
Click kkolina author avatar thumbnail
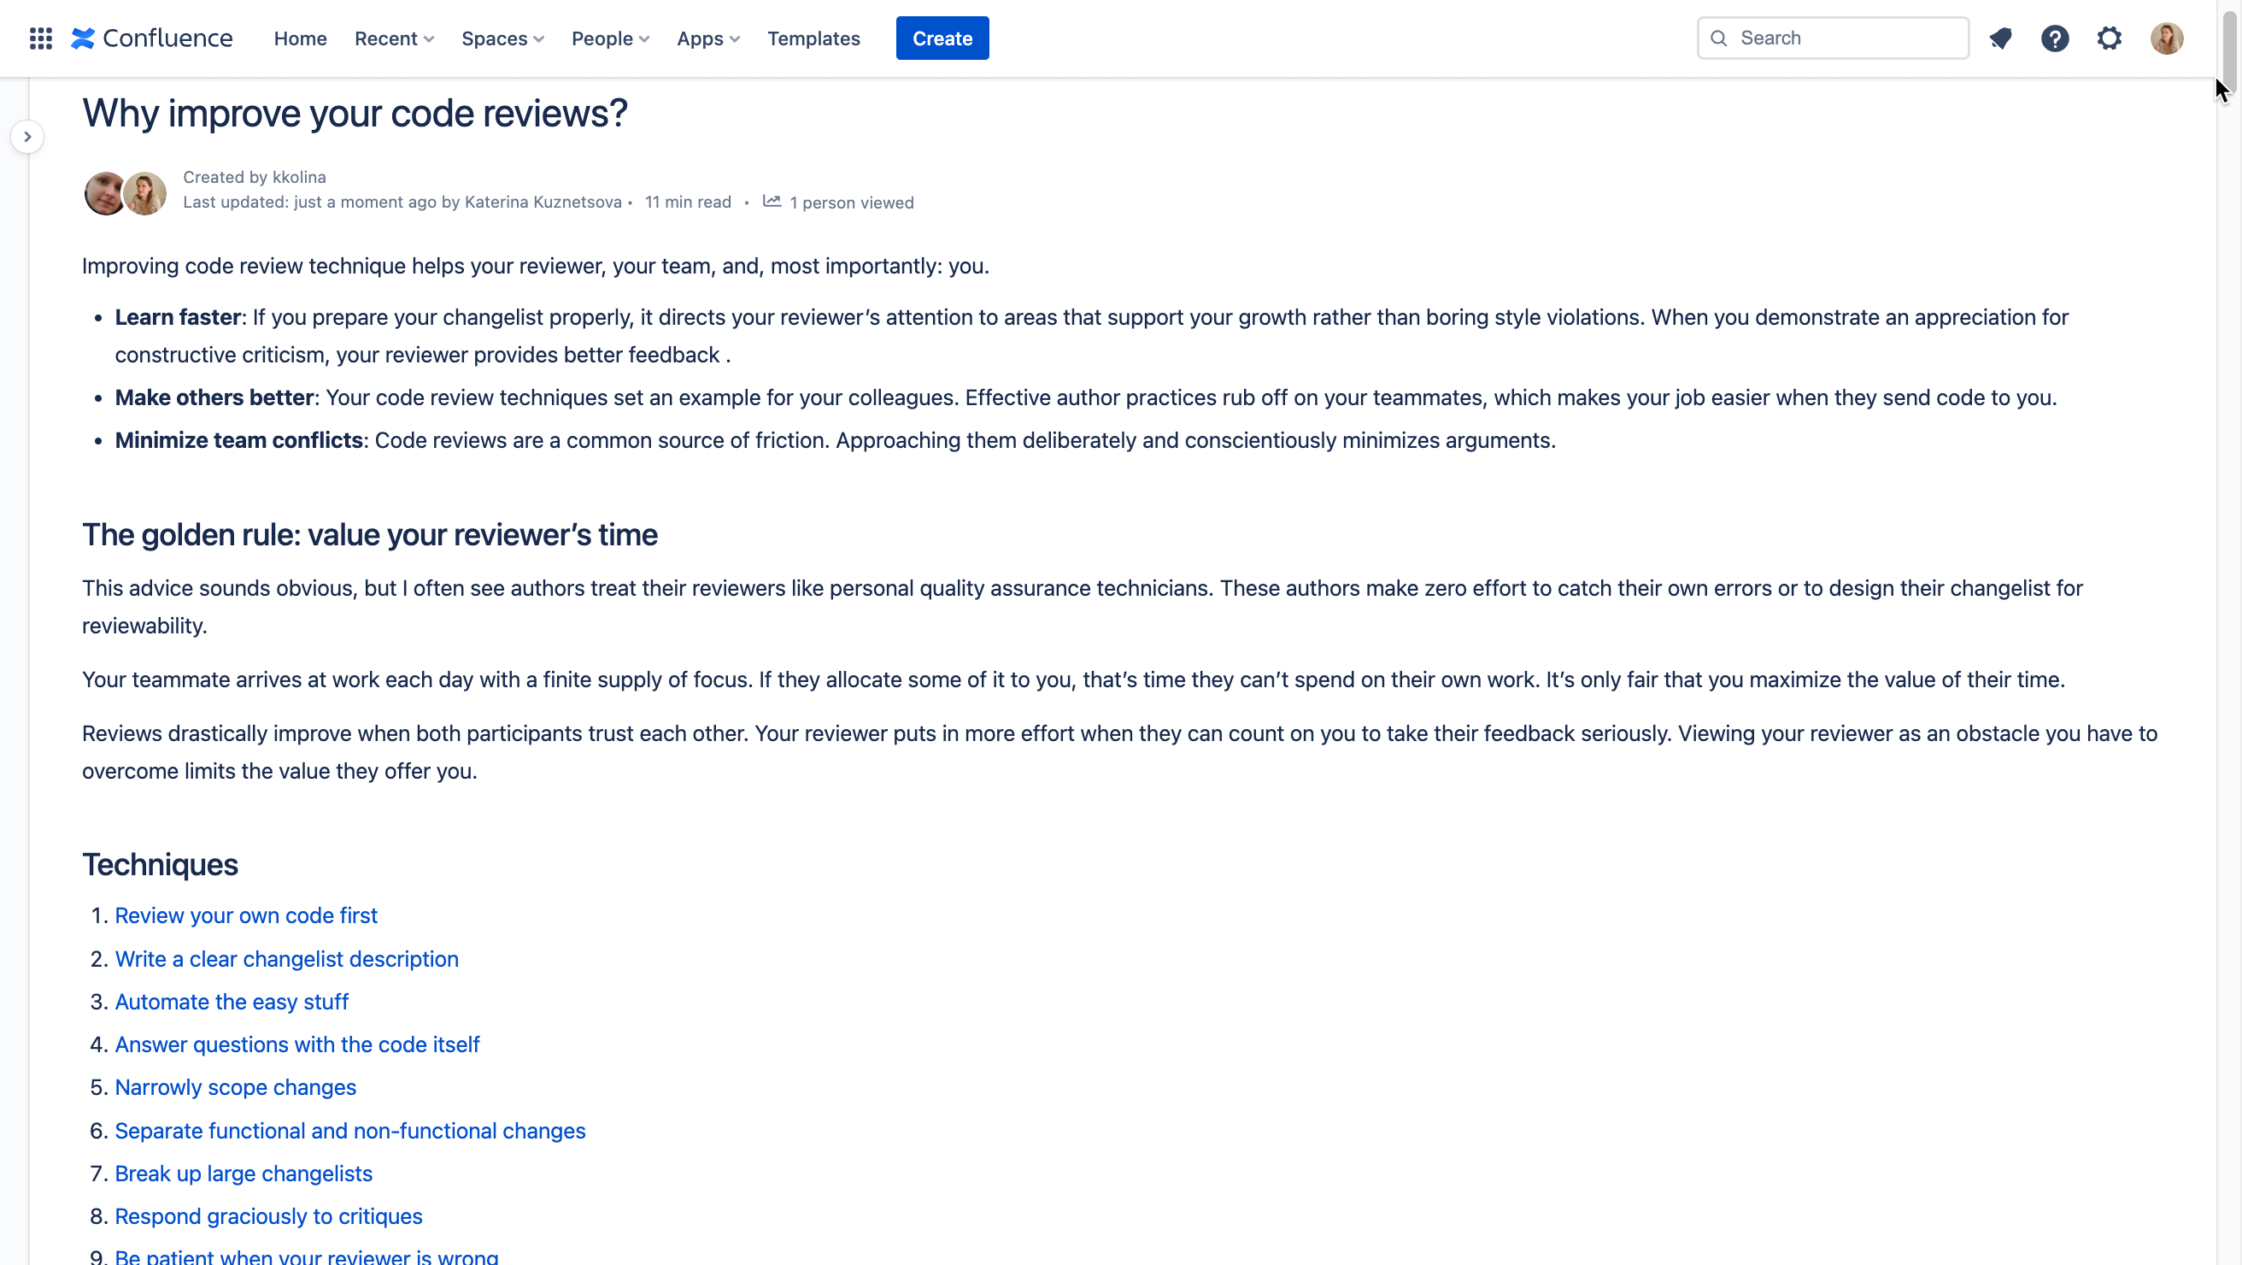(x=106, y=190)
